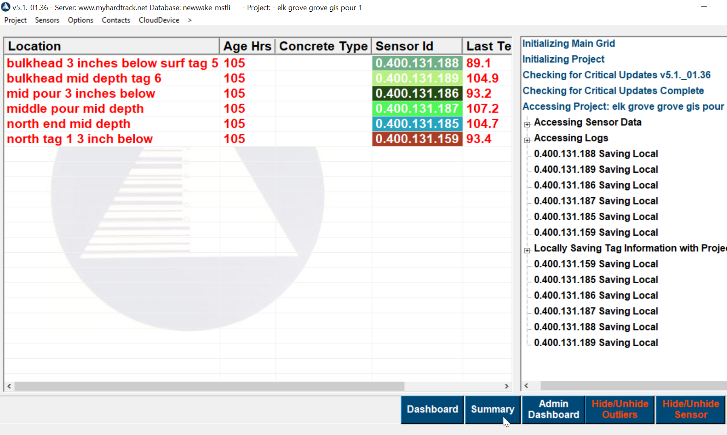Select the dark green 0.400.131.186 sensor cell
The width and height of the screenshot is (727, 435).
point(417,94)
